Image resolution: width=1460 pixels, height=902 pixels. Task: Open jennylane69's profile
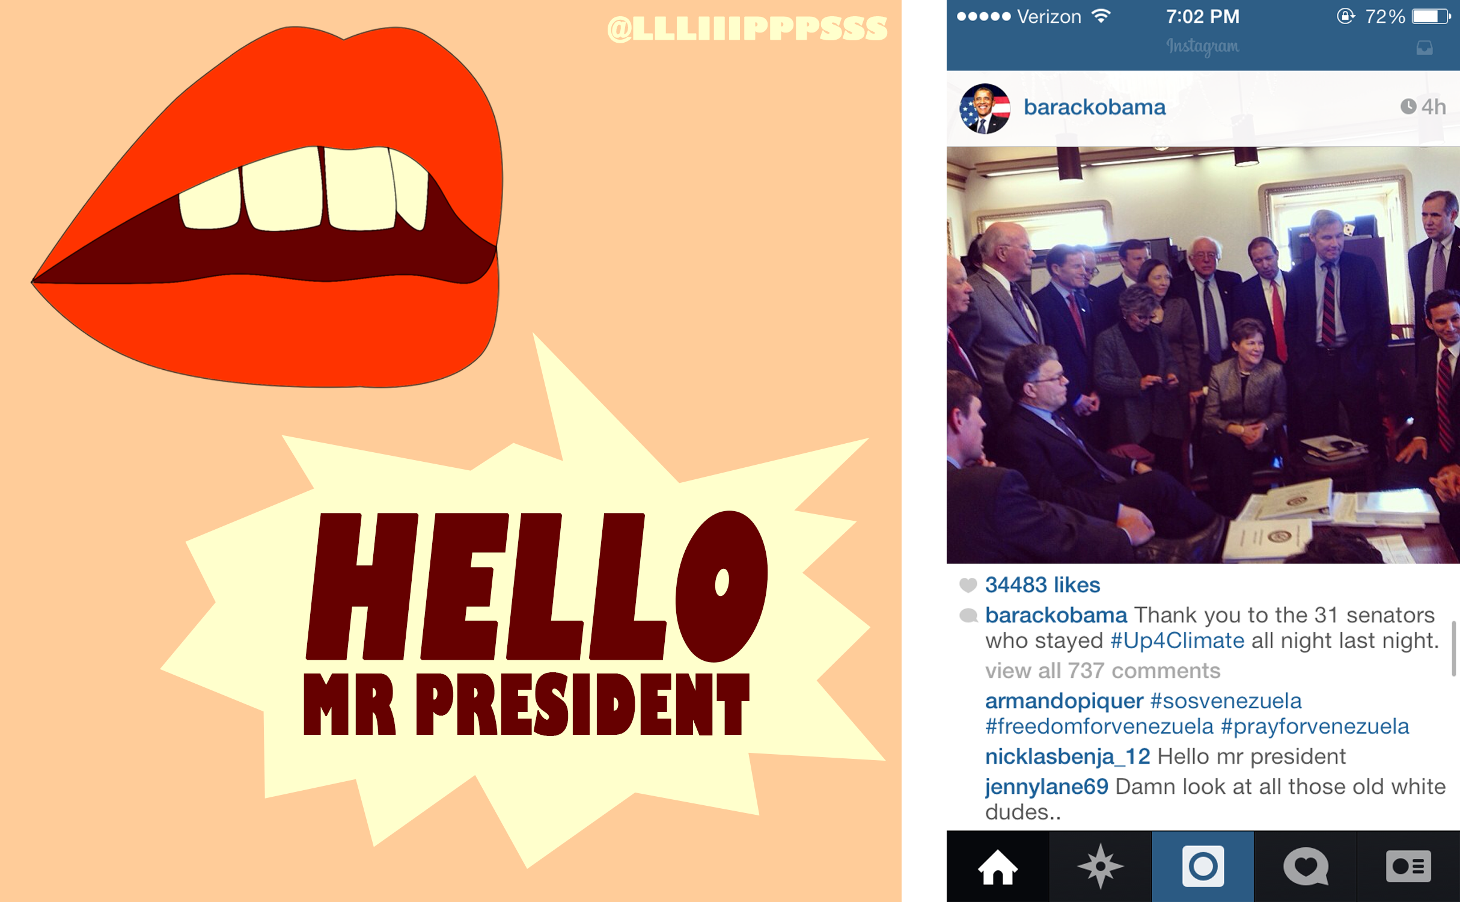point(1046,787)
